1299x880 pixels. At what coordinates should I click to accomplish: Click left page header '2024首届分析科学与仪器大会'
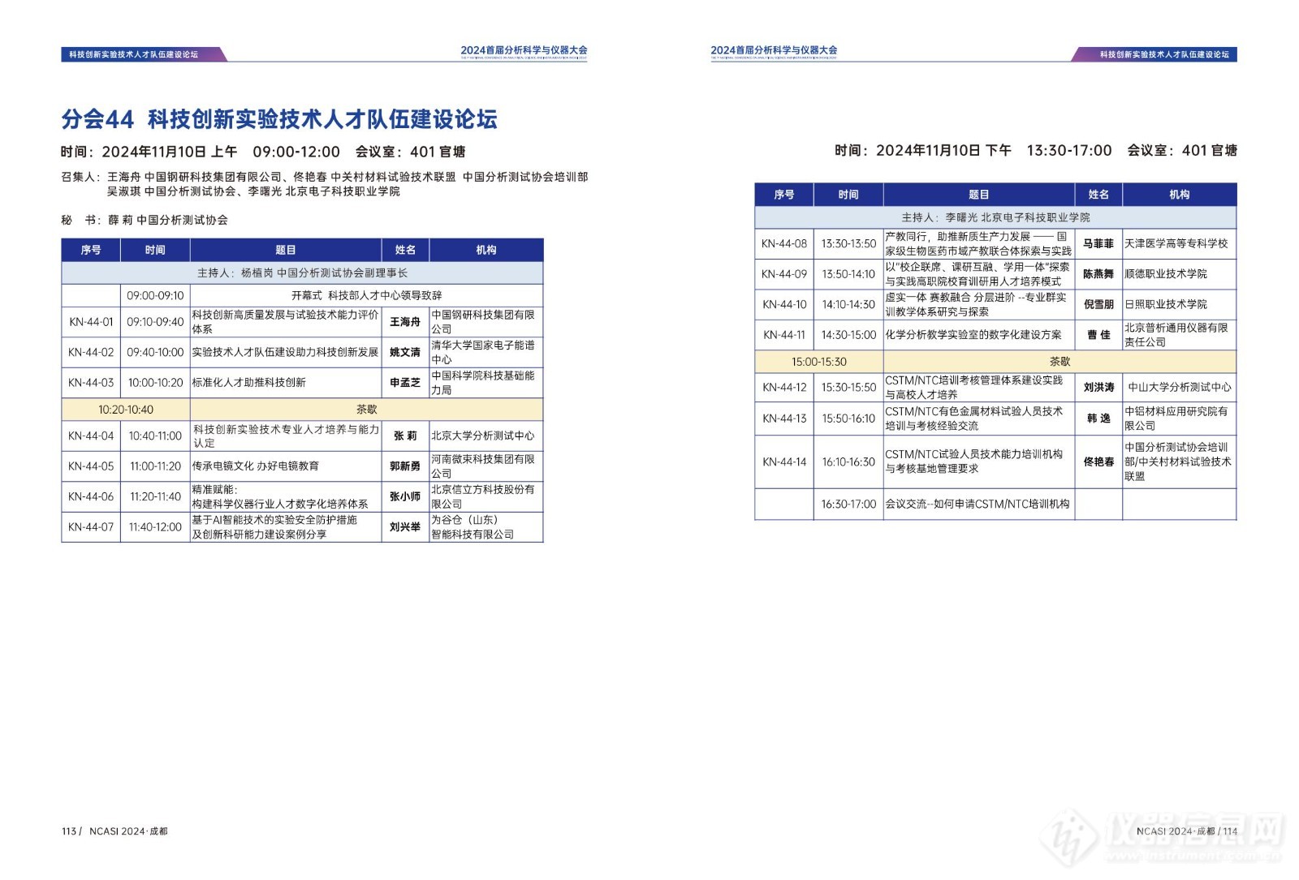[x=524, y=50]
